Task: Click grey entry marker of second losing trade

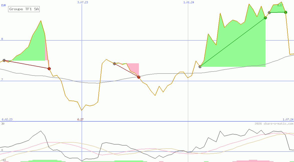Action: 114,64
